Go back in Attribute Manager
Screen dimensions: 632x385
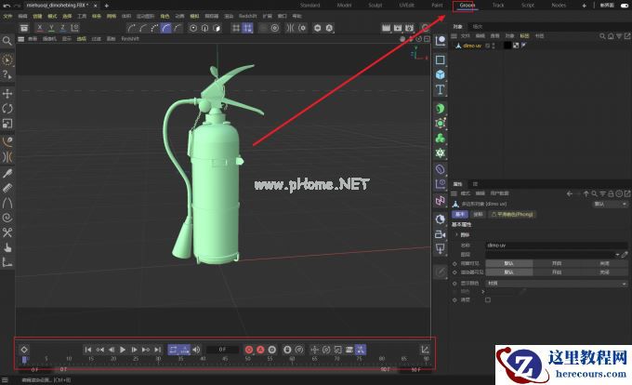pyautogui.click(x=570, y=194)
